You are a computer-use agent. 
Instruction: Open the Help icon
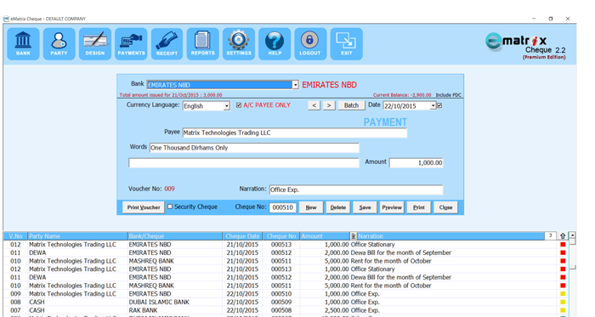(275, 44)
